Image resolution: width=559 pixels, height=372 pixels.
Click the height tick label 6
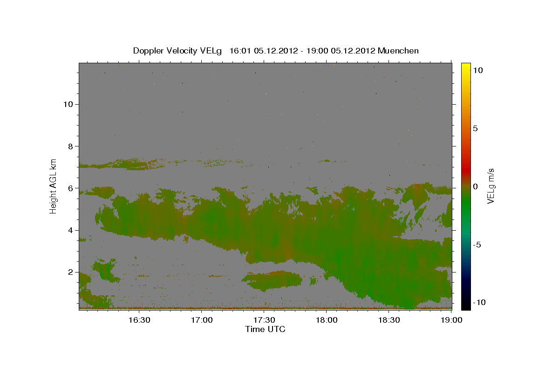click(x=71, y=188)
